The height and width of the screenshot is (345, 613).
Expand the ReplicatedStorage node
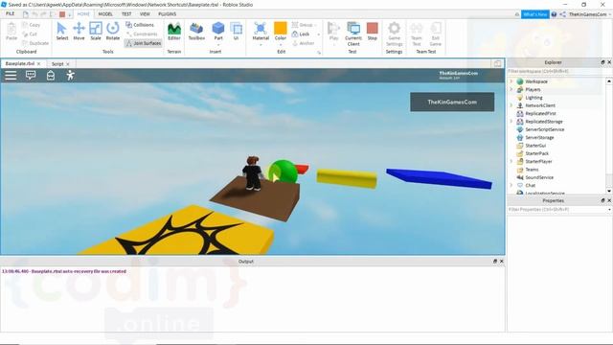[x=511, y=122]
